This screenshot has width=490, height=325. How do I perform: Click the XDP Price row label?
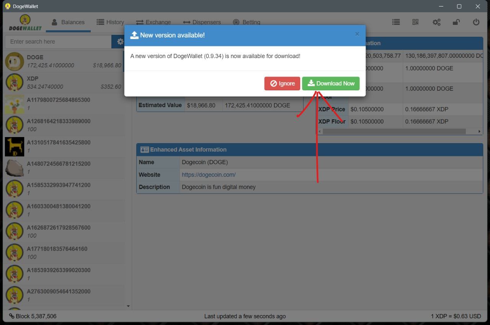click(x=332, y=109)
